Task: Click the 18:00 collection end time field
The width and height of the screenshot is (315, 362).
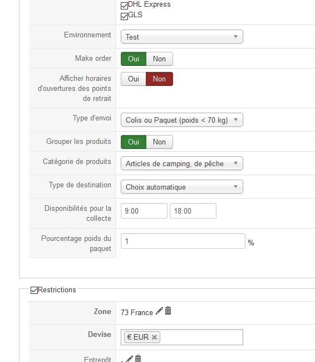Action: click(193, 211)
